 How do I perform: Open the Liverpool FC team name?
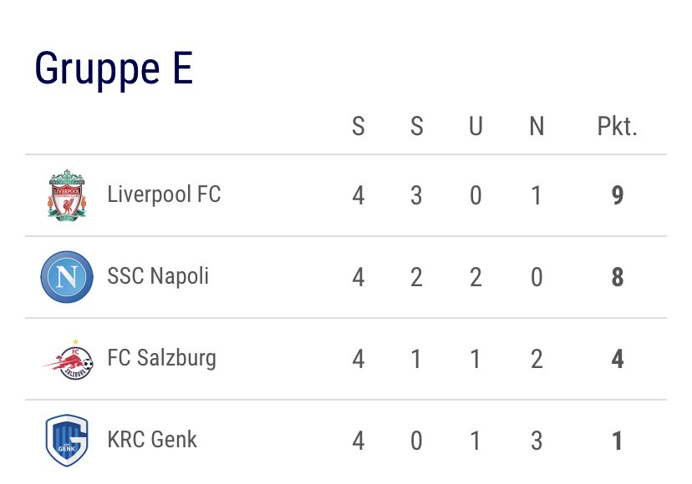click(164, 195)
